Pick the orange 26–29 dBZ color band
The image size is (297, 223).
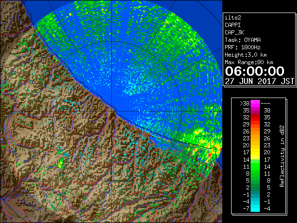coord(255,131)
